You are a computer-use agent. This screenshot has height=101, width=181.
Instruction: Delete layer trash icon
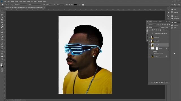[167, 83]
